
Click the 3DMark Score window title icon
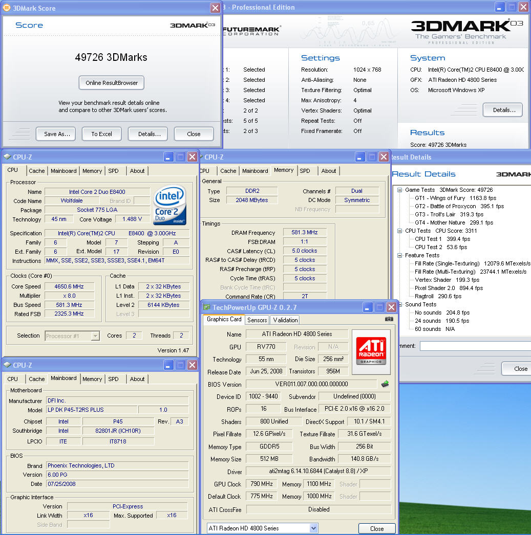(7, 8)
